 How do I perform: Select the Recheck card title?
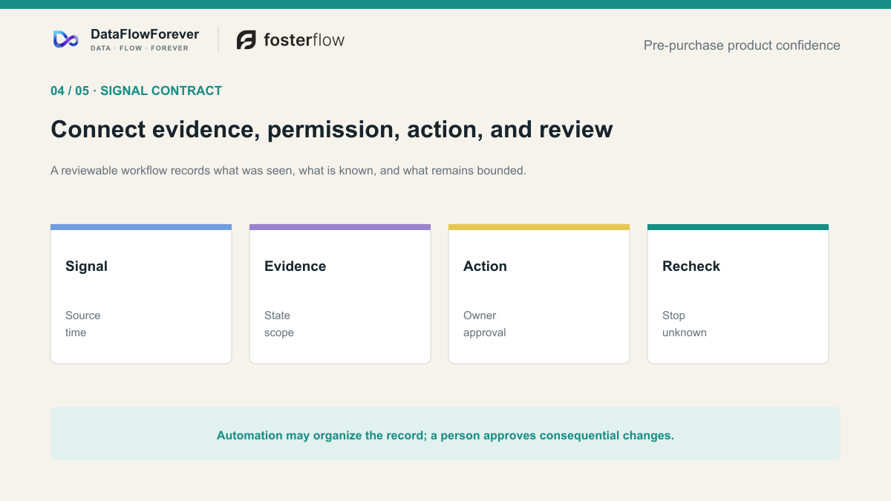pos(691,266)
